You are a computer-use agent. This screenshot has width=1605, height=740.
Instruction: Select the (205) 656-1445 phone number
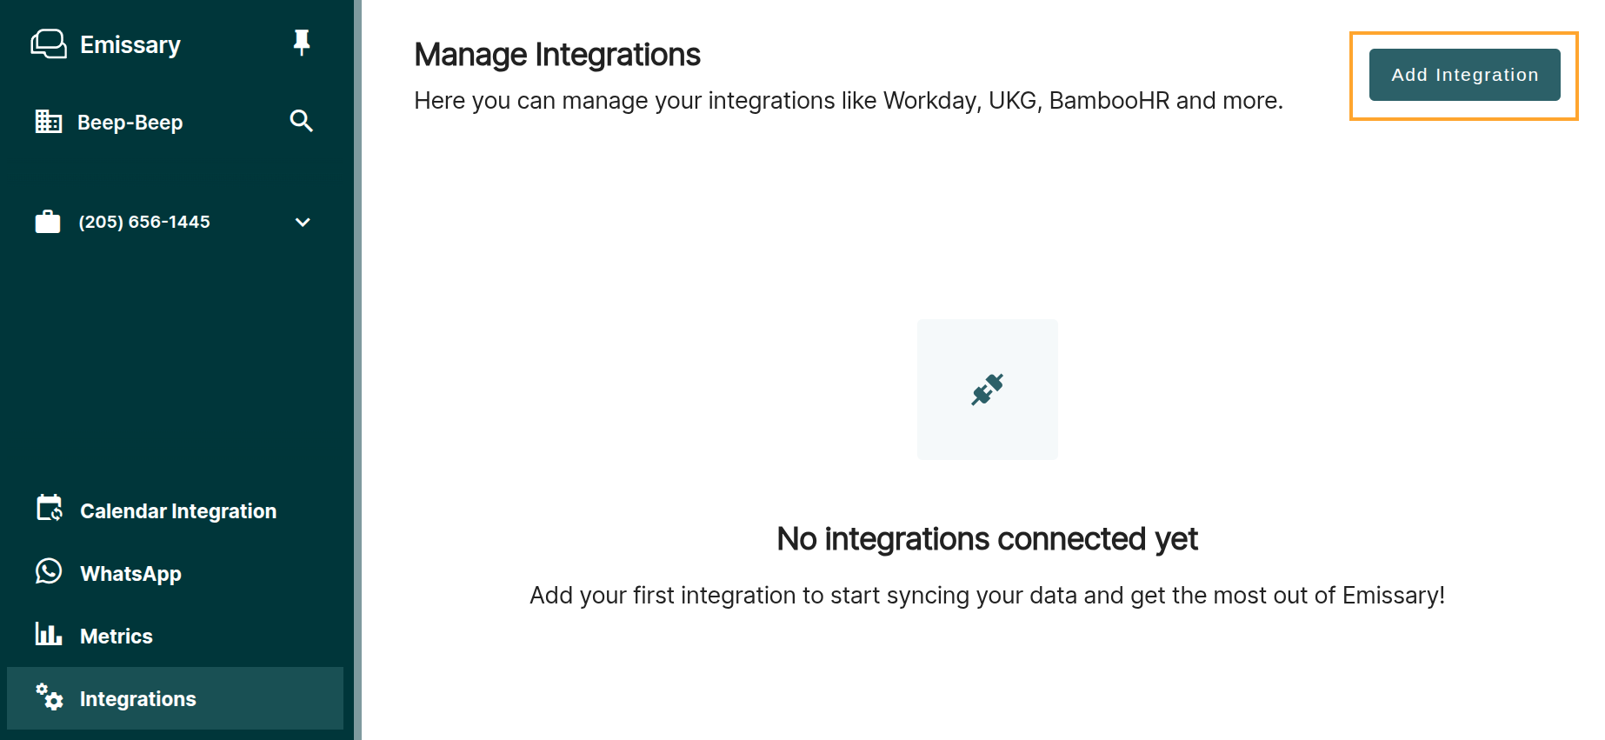144,222
